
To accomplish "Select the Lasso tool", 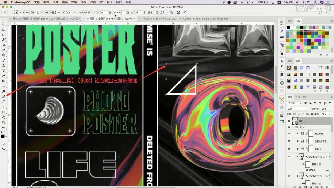I will (x=4, y=34).
